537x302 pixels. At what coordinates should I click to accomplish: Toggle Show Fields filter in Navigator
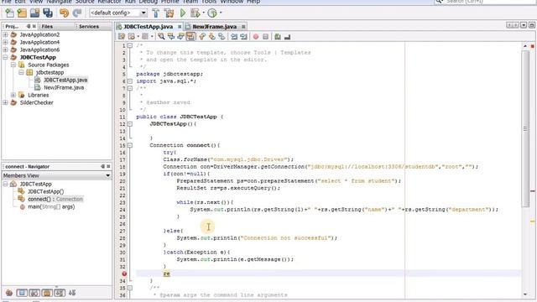(x=22, y=293)
